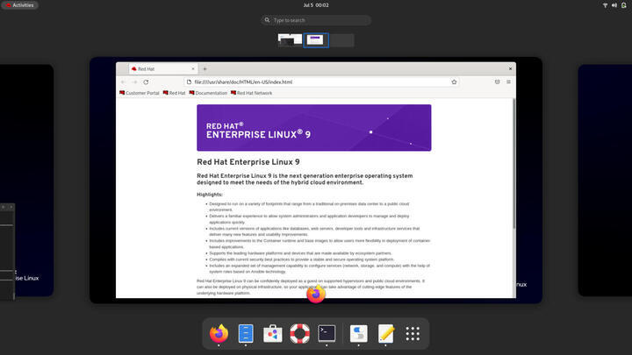The image size is (632, 355).
Task: Open the Red Hat Network bookmark
Action: (x=252, y=93)
